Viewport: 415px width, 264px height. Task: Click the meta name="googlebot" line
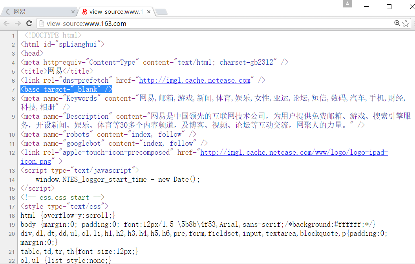[x=114, y=143]
